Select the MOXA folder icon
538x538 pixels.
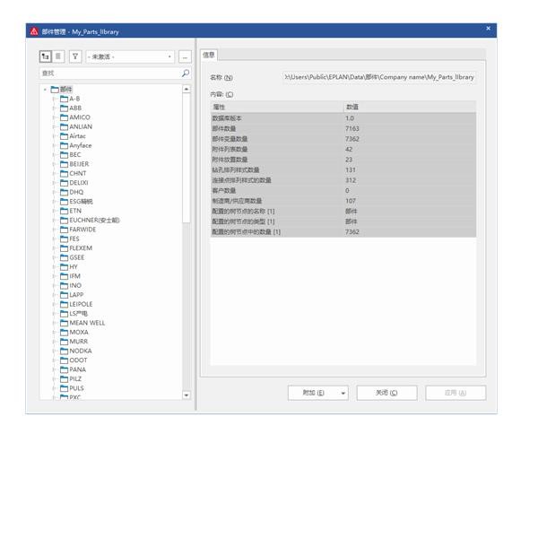65,332
